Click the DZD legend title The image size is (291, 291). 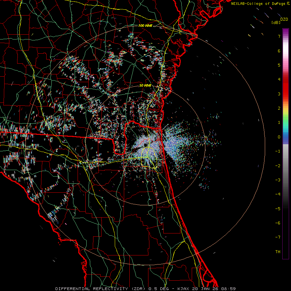point(284,19)
